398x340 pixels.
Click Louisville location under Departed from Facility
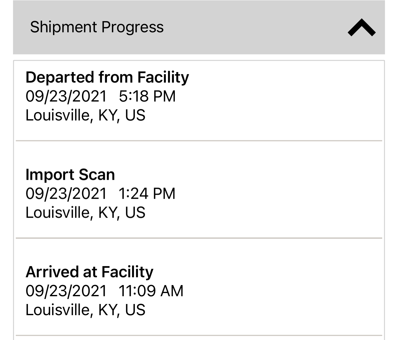(85, 115)
